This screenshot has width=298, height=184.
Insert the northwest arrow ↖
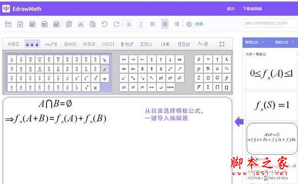pos(152,78)
